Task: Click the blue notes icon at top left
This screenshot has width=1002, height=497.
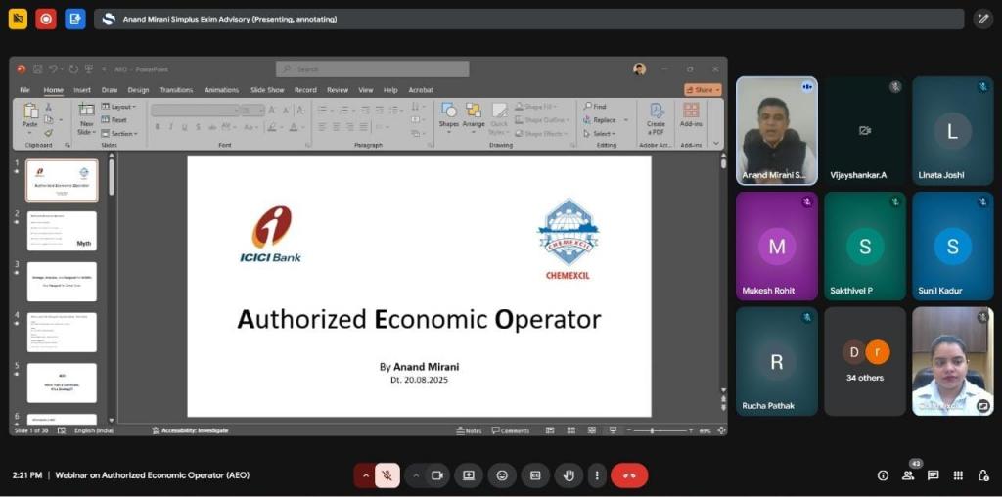Action: coord(74,19)
